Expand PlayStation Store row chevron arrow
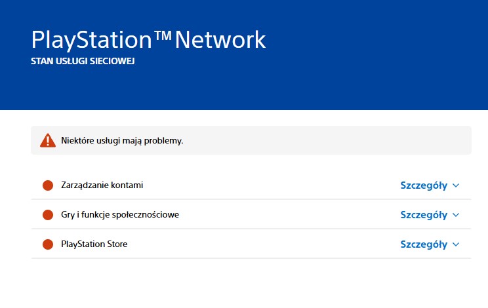The height and width of the screenshot is (308, 488). pos(457,244)
